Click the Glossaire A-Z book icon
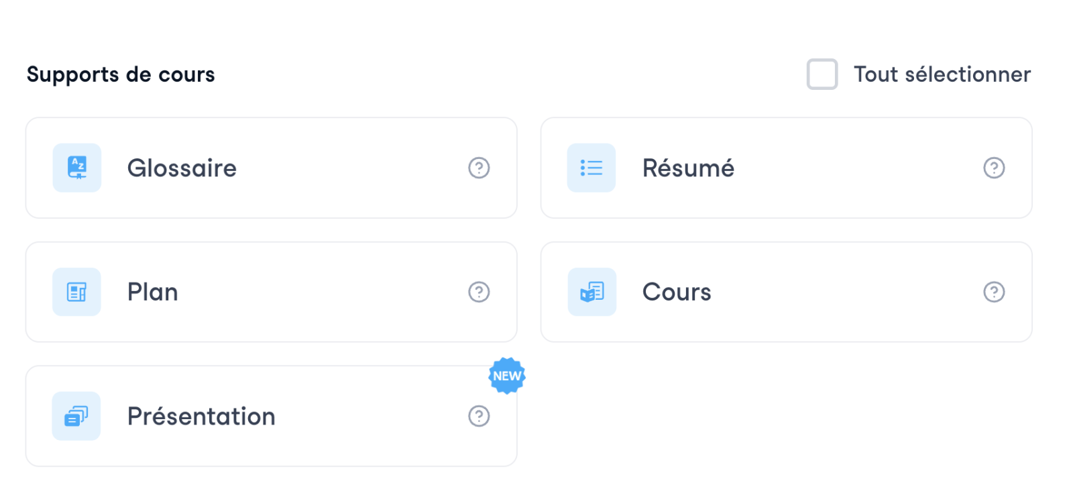Image resolution: width=1073 pixels, height=499 pixels. (77, 168)
